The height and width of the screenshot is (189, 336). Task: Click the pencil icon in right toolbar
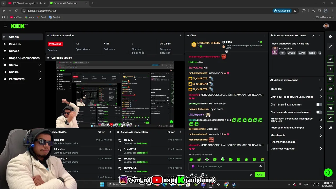pos(330,46)
